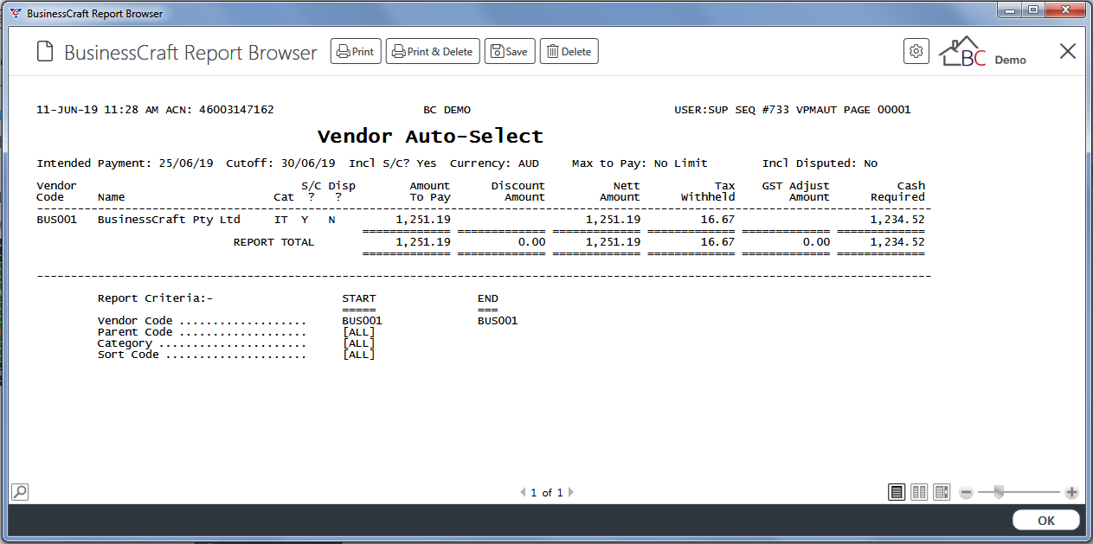1093x544 pixels.
Task: Maximize the Report Browser window
Action: pos(1033,10)
